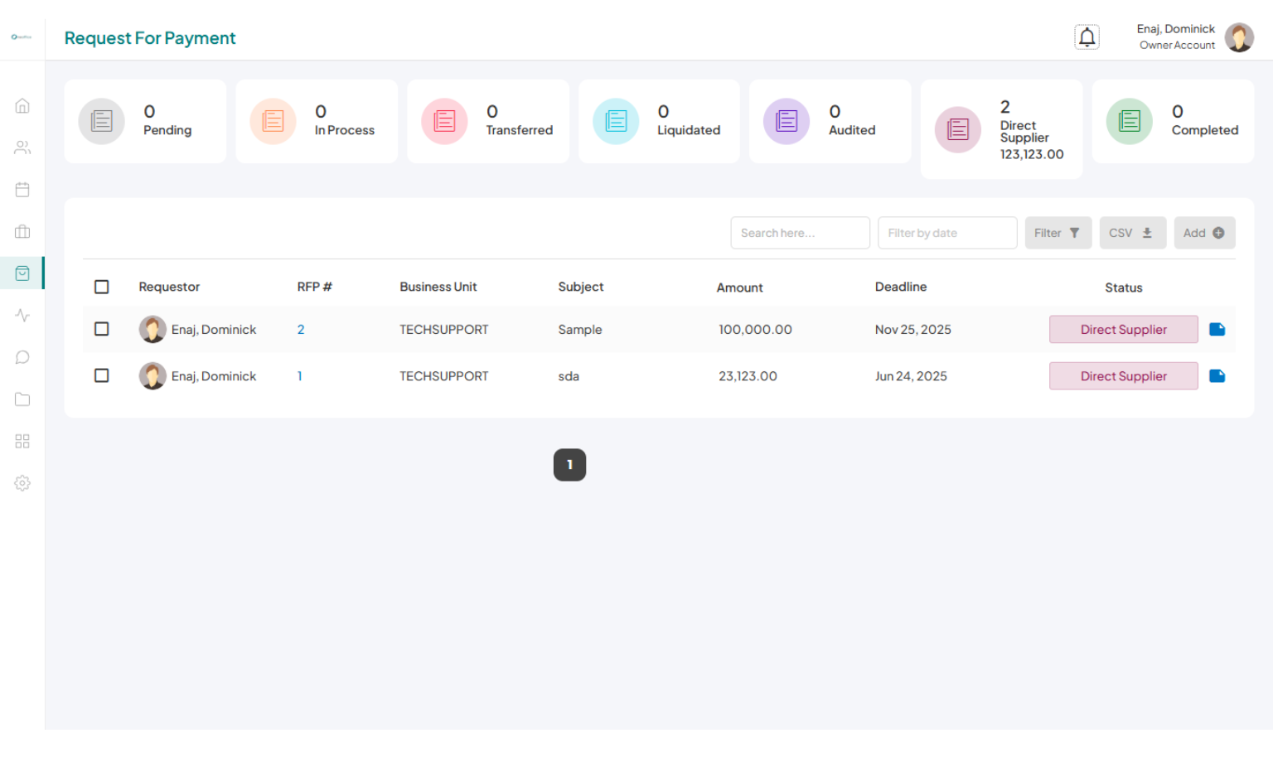The image size is (1273, 764).
Task: Open the notification bell
Action: point(1087,37)
